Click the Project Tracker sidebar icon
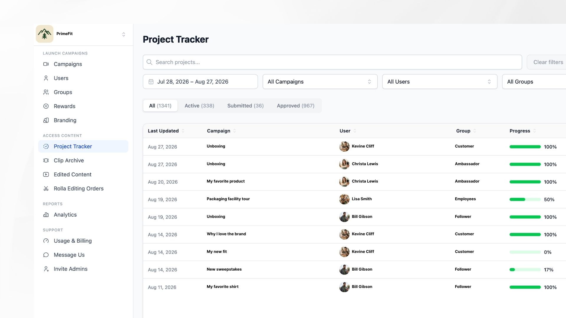This screenshot has height=318, width=566. [x=46, y=146]
